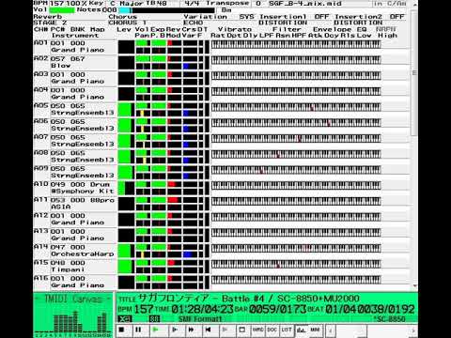Image resolution: width=451 pixels, height=338 pixels.
Task: Open the WRD viewer button
Action: click(257, 330)
